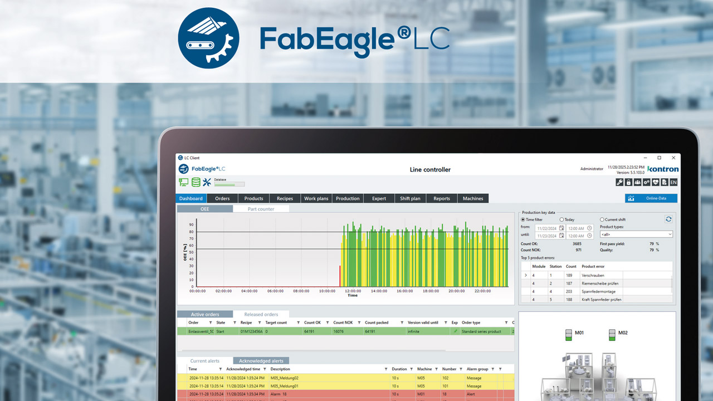Open the Machine column filter dropdown
The height and width of the screenshot is (401, 713).
438,369
